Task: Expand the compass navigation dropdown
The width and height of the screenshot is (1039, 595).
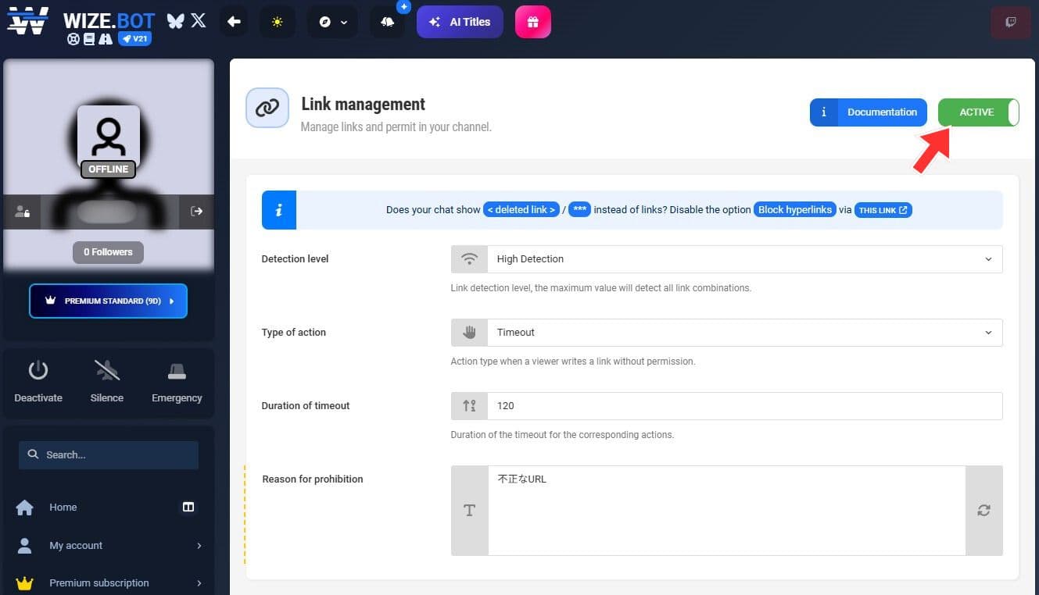Action: pyautogui.click(x=334, y=22)
